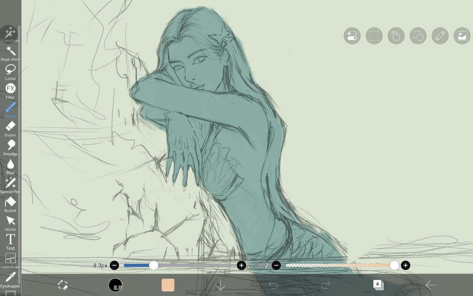Increase brush thickness with plus button
This screenshot has width=473, height=296.
(x=242, y=266)
